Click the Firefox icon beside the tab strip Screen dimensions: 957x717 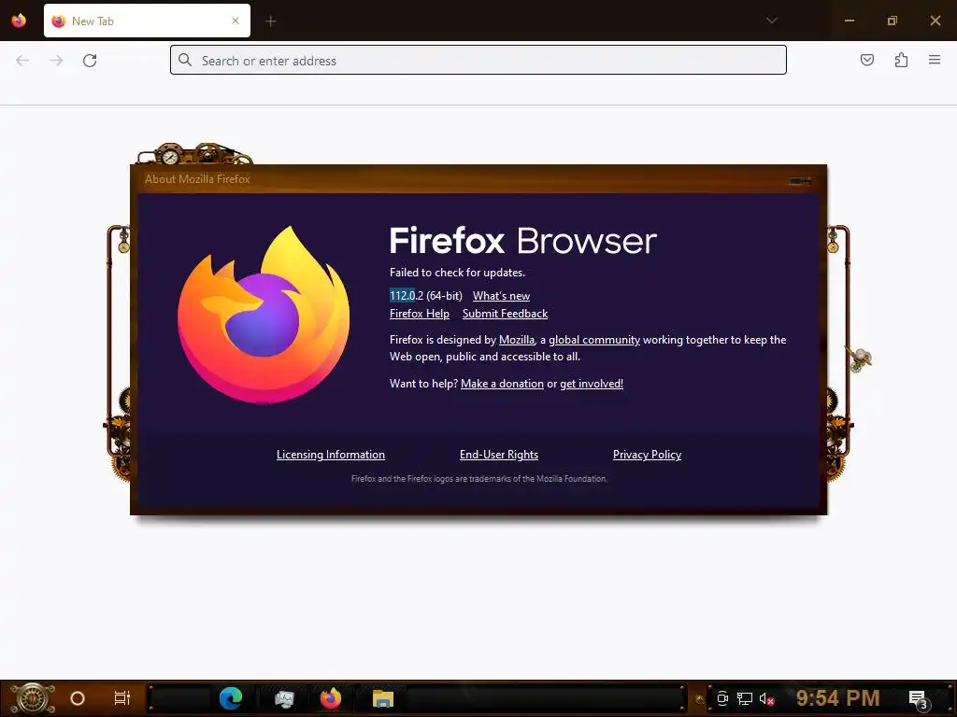(x=19, y=21)
